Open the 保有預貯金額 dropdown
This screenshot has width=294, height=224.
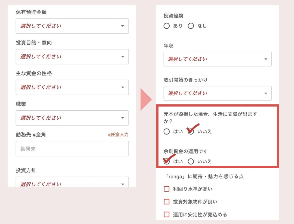pos(72,26)
